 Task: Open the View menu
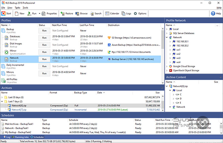[10, 8]
